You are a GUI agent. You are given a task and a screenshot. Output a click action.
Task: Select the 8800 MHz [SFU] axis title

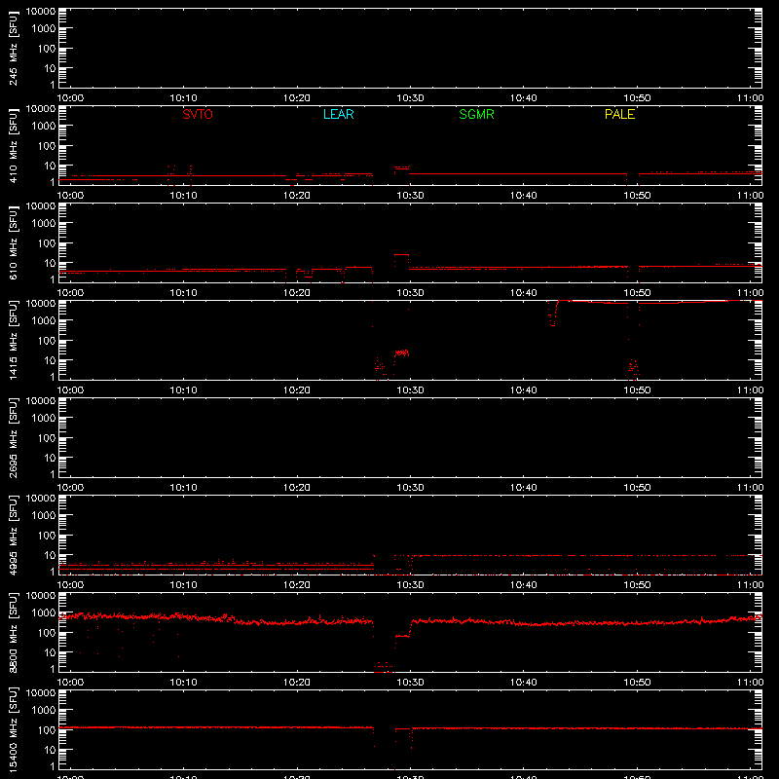(13, 632)
